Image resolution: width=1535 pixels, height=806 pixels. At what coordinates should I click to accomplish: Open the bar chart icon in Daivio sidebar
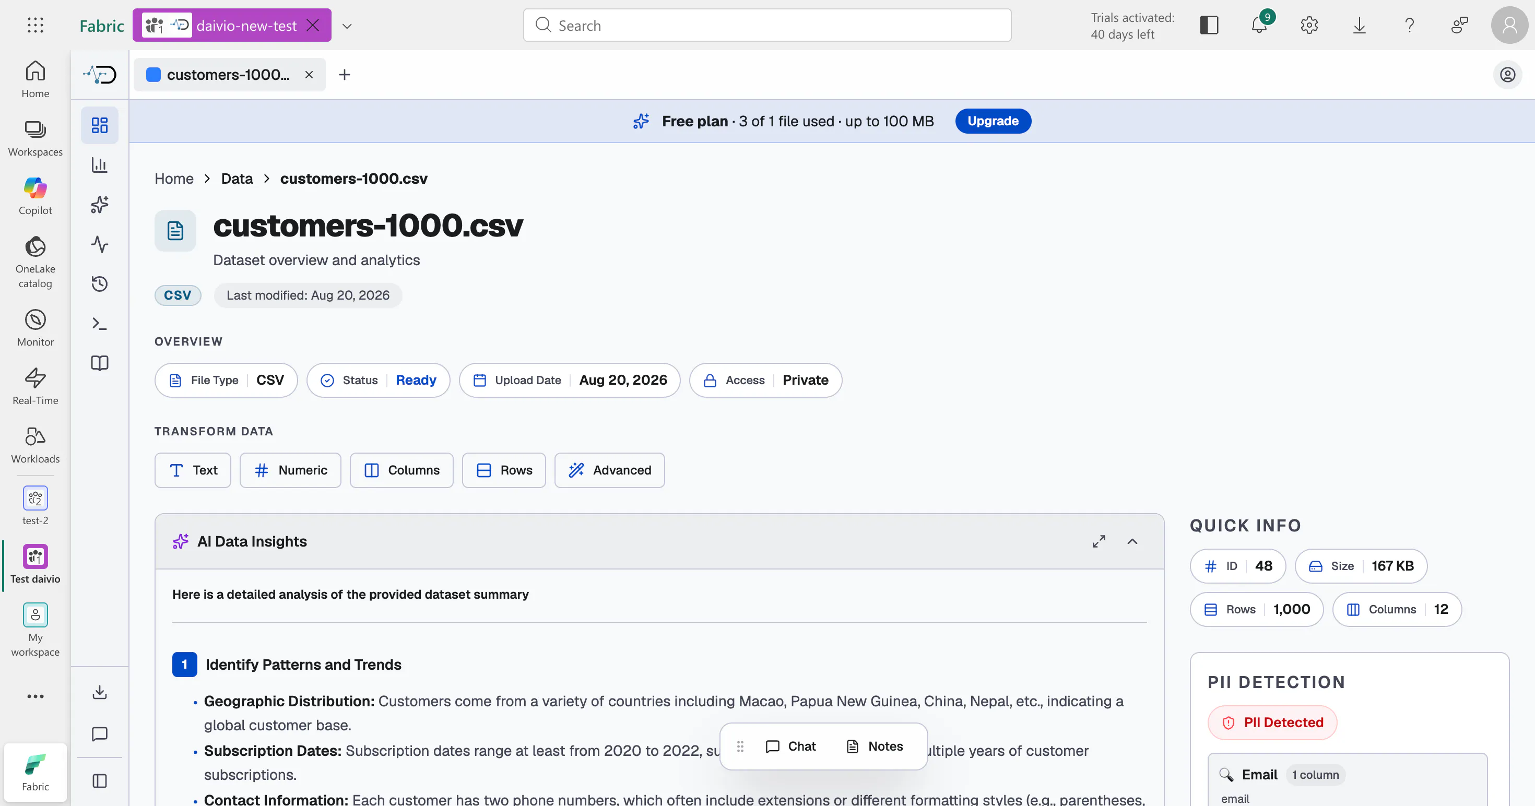tap(100, 165)
